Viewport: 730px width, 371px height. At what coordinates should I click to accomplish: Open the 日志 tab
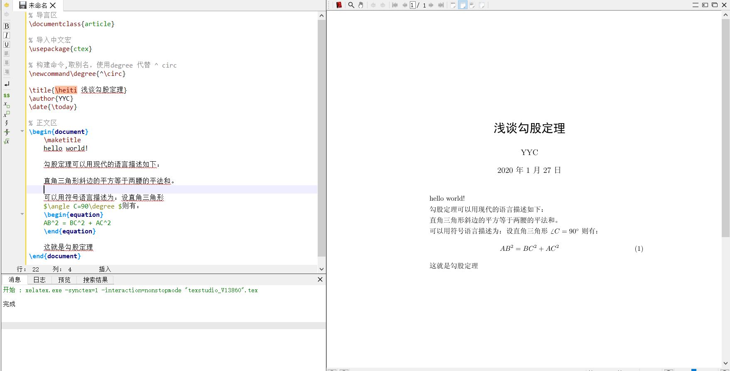[x=39, y=280]
